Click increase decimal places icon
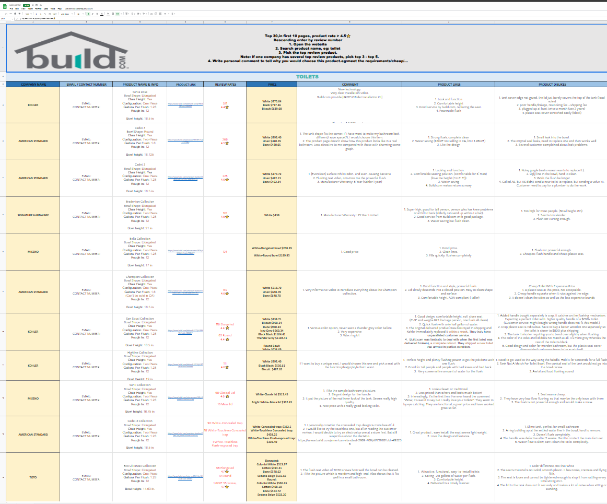 pyautogui.click(x=50, y=14)
